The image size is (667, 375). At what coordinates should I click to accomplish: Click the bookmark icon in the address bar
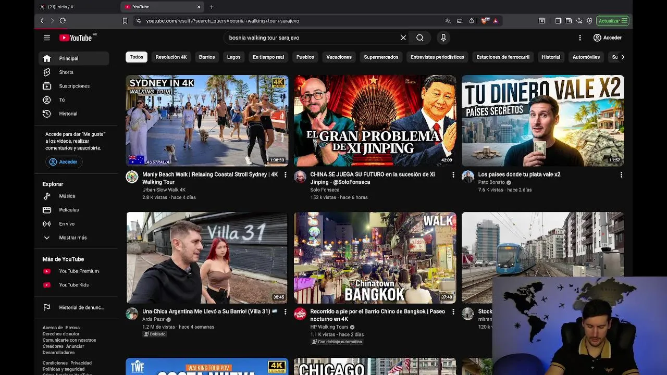point(125,21)
